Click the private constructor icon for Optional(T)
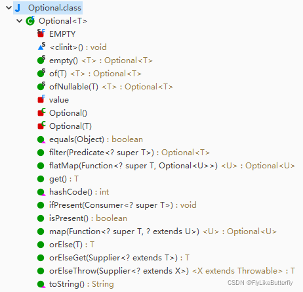This screenshot has width=303, height=292. (41, 126)
